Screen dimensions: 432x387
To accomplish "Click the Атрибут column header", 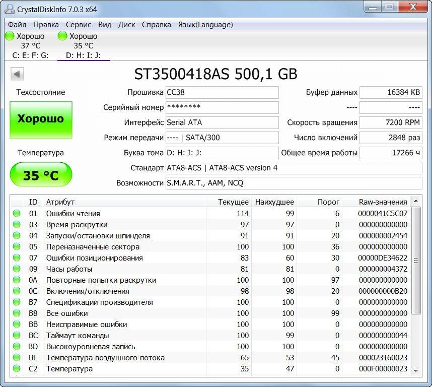I will 124,202.
